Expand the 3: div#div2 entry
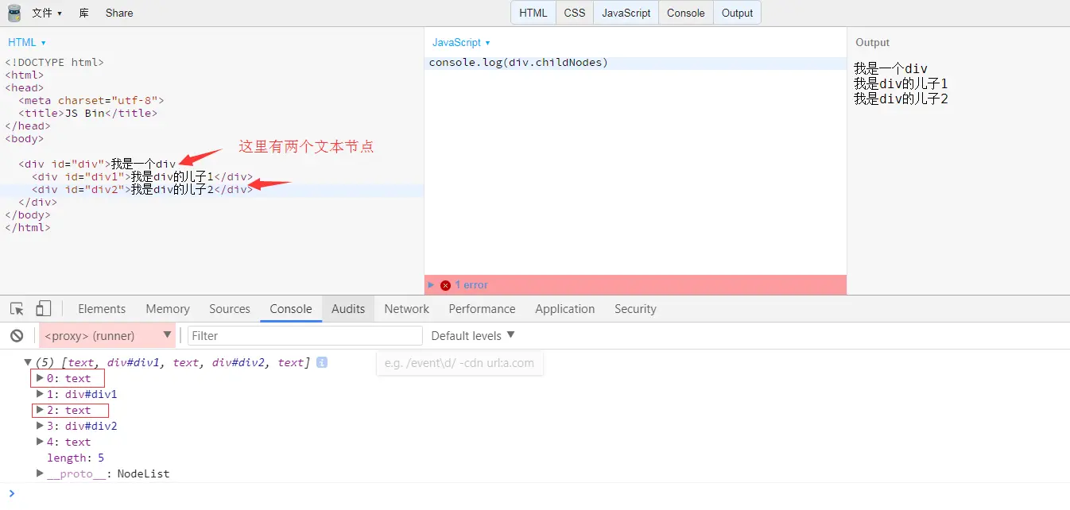The width and height of the screenshot is (1070, 510). pos(41,426)
